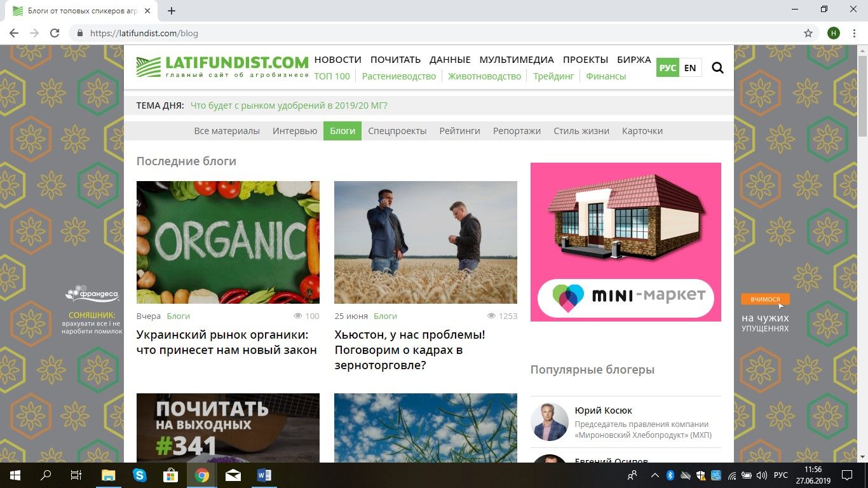Show hidden tray icons chevron
This screenshot has width=868, height=488.
pos(654,475)
